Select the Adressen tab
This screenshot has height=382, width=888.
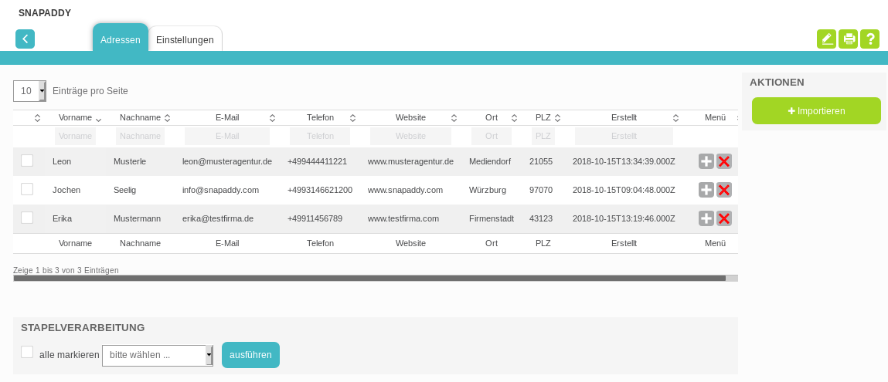click(x=121, y=39)
